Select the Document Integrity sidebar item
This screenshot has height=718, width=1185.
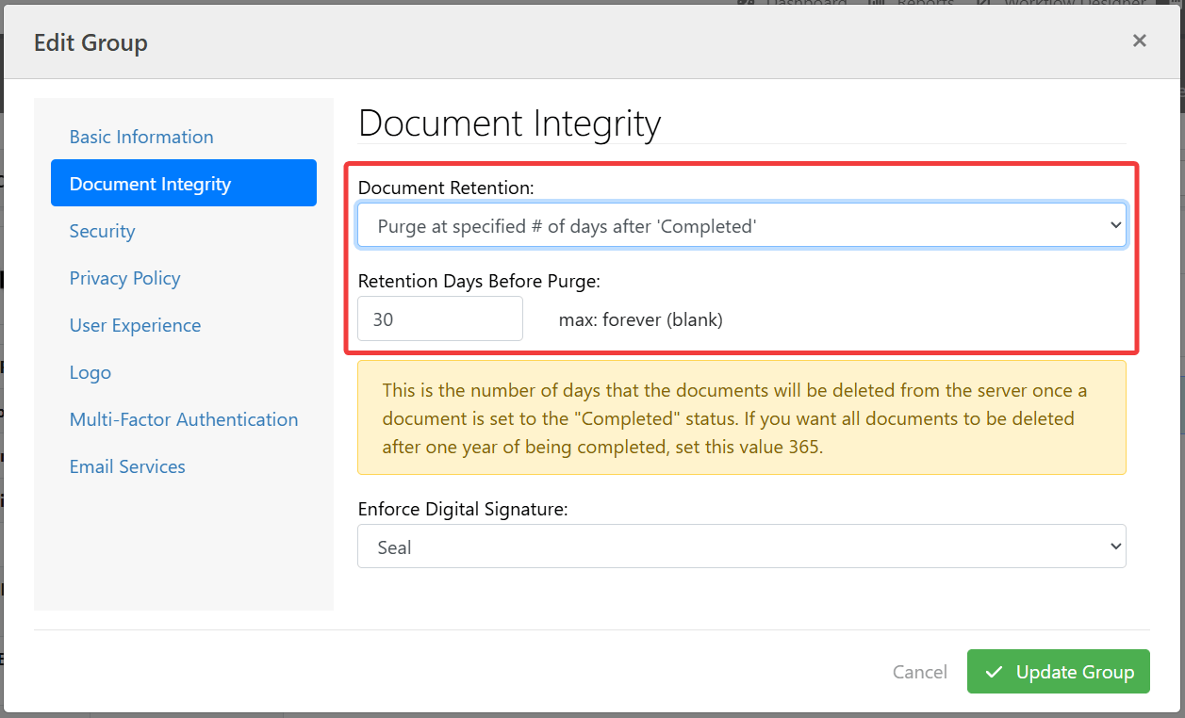point(183,184)
